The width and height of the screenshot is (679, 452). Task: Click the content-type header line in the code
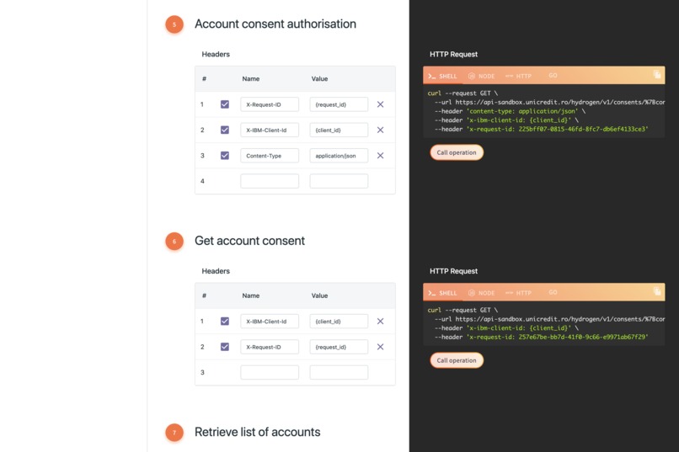pyautogui.click(x=510, y=111)
